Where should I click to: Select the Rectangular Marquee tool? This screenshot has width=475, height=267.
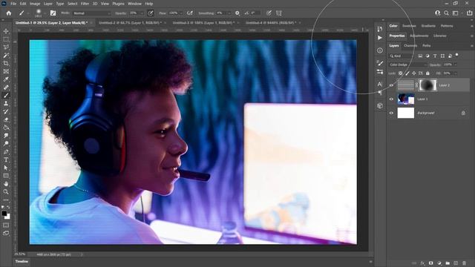[6, 39]
